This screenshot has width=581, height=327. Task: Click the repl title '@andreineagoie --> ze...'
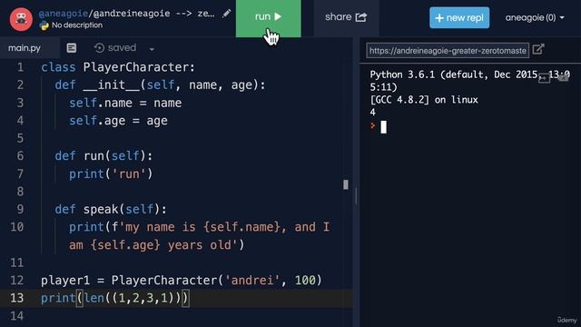coord(153,14)
